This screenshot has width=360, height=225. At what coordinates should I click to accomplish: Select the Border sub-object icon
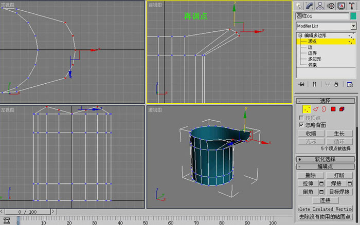[324, 109]
